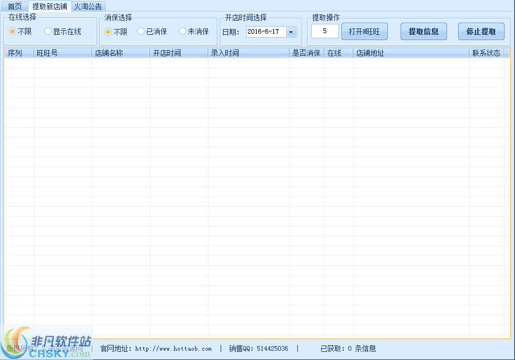Switch to the 首页 tab
The image size is (515, 360).
point(15,6)
